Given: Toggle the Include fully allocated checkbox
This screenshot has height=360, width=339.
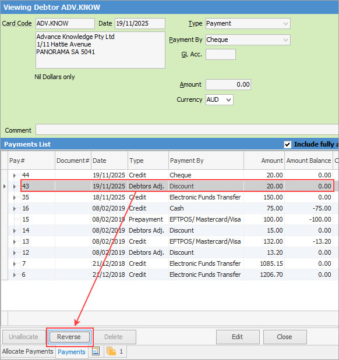Looking at the screenshot, I should tap(287, 144).
